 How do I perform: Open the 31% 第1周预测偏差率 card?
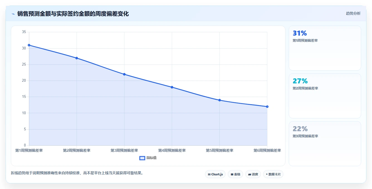click(x=325, y=48)
